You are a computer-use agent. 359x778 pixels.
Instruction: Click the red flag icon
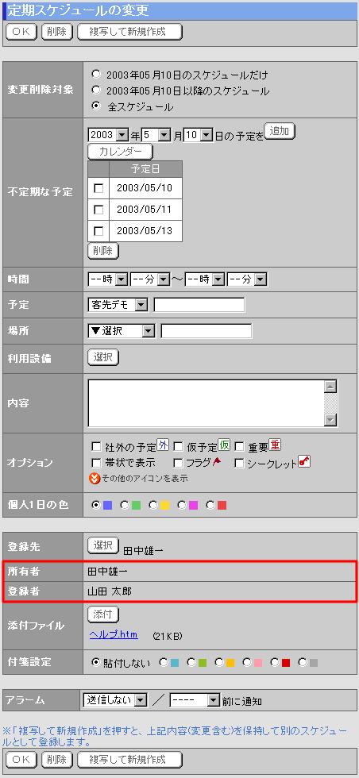point(217,462)
